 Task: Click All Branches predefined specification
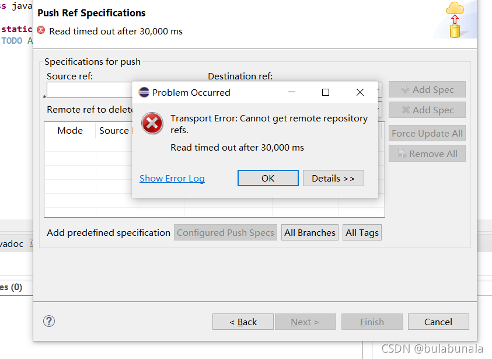click(x=310, y=232)
